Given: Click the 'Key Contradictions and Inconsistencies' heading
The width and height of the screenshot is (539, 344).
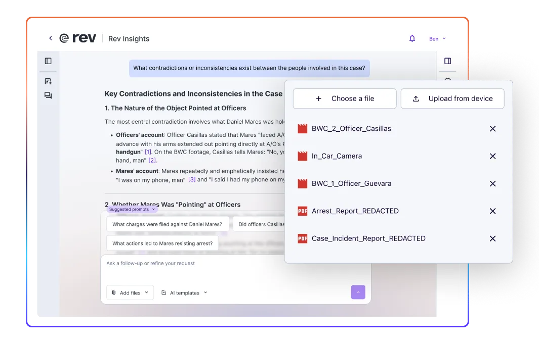Looking at the screenshot, I should [193, 93].
